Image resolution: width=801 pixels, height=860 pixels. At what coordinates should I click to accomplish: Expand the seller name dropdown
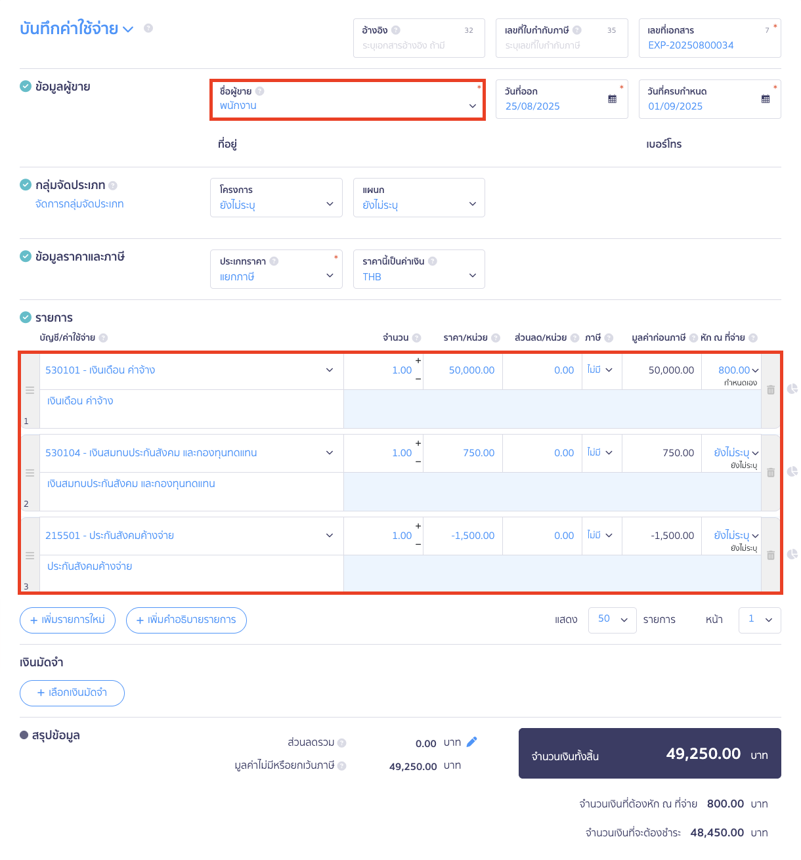(x=472, y=106)
